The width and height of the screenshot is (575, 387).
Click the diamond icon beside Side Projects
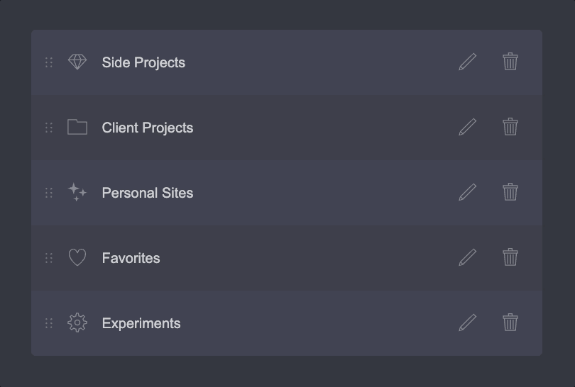(x=77, y=62)
